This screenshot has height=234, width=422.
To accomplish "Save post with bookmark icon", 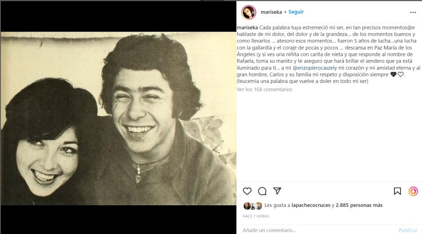I will click(397, 191).
